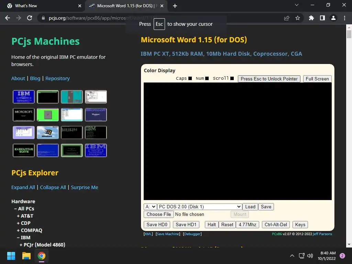Click the Load diskette button
Viewport: 352px width, 264px height.
tap(250, 207)
